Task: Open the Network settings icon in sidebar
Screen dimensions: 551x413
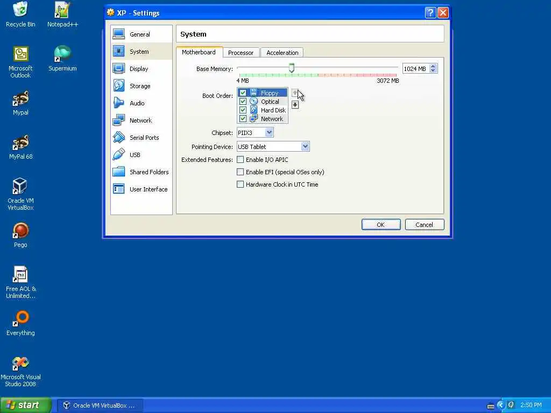Action: point(119,120)
